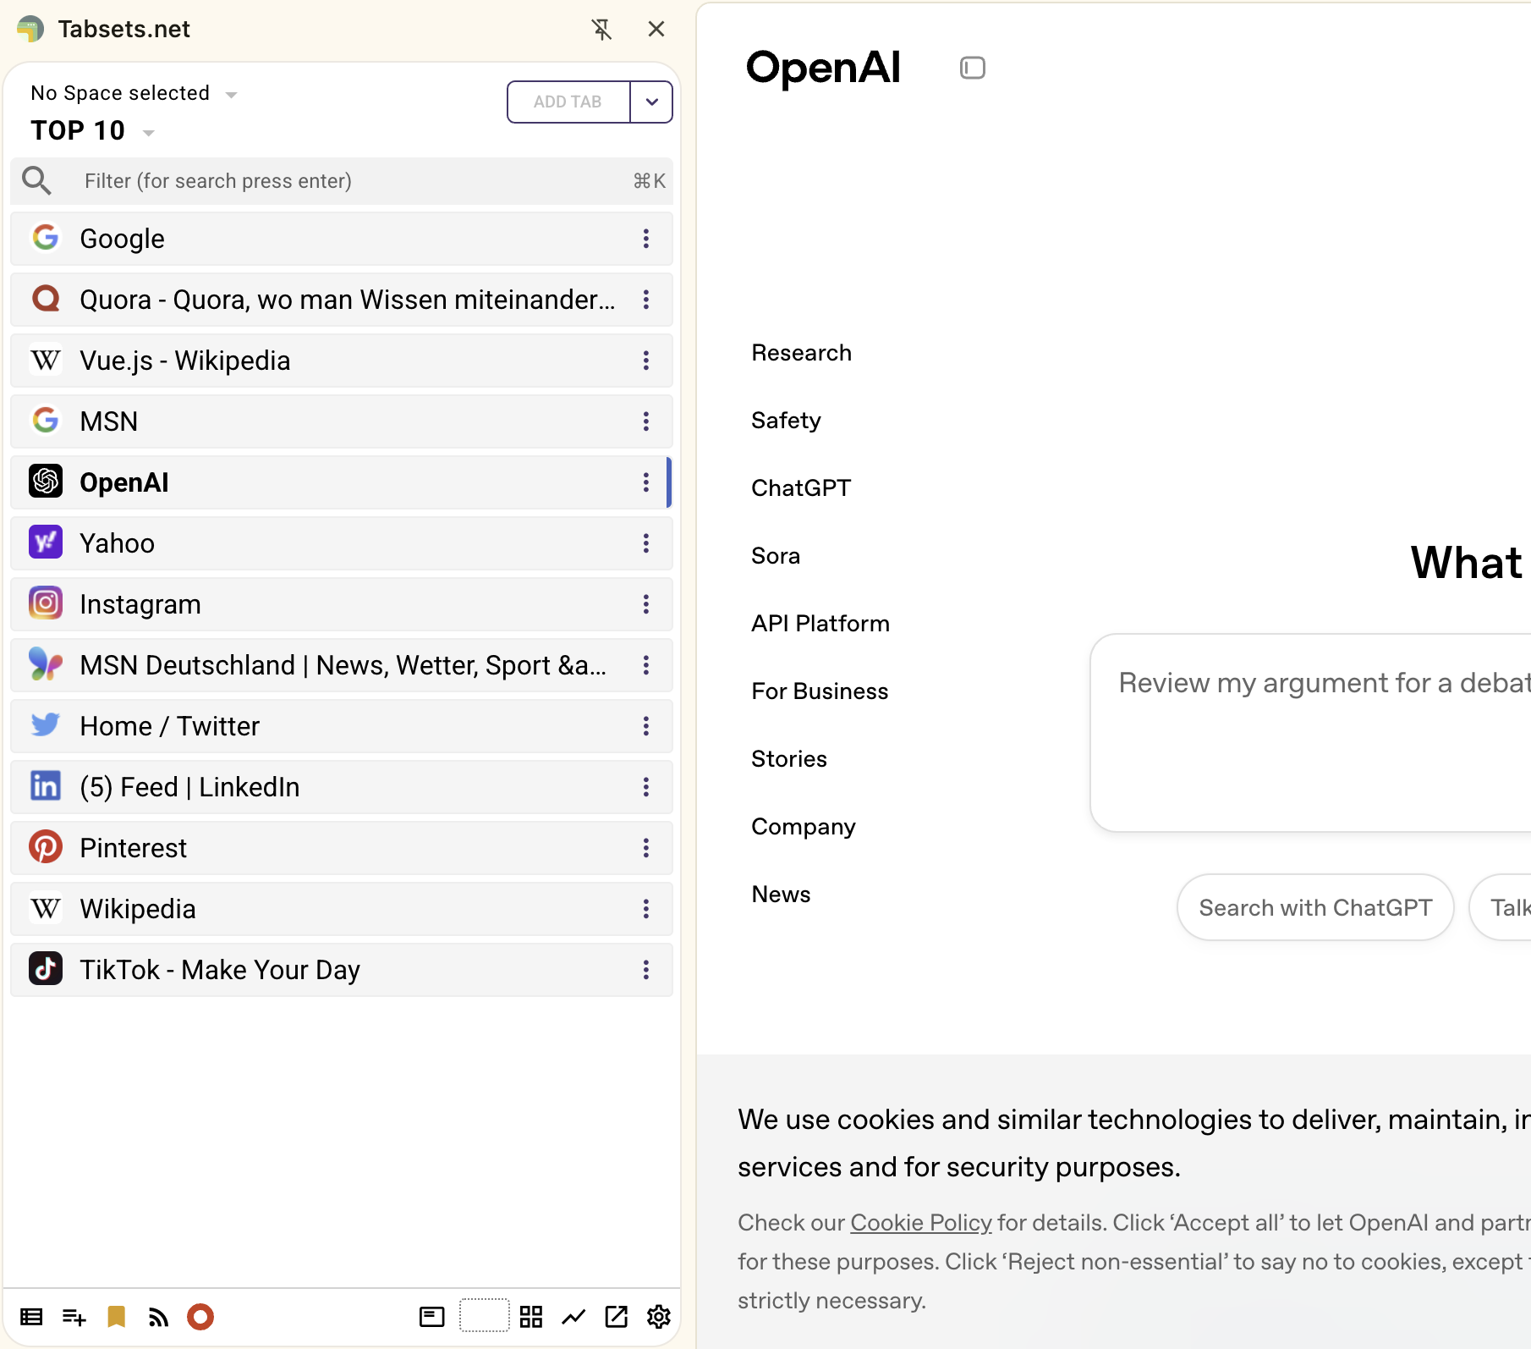Open the Quora tab entry
The height and width of the screenshot is (1349, 1531).
342,300
